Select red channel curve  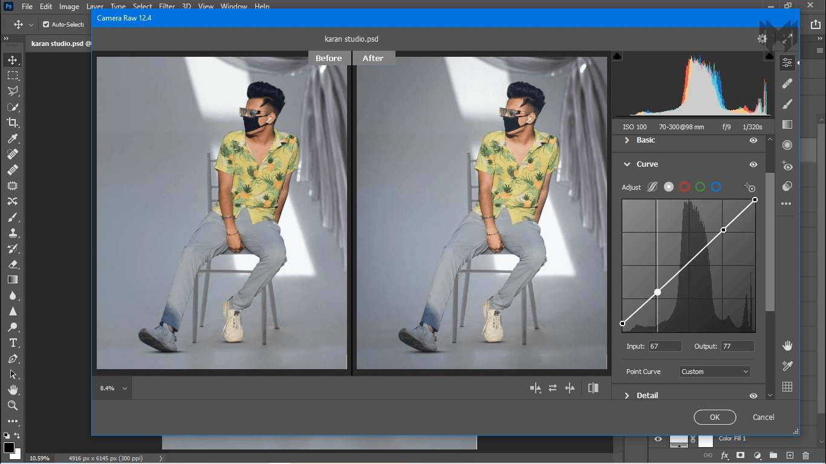[x=685, y=187]
